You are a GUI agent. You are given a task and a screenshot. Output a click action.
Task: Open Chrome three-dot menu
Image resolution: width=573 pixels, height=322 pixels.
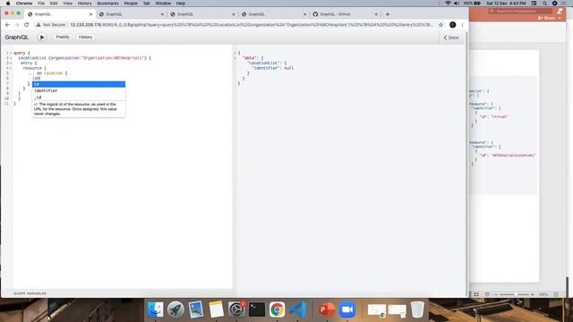[x=462, y=25]
